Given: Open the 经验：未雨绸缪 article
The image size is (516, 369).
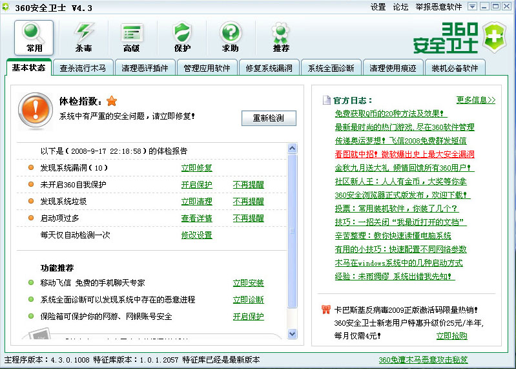Looking at the screenshot, I should [x=395, y=276].
